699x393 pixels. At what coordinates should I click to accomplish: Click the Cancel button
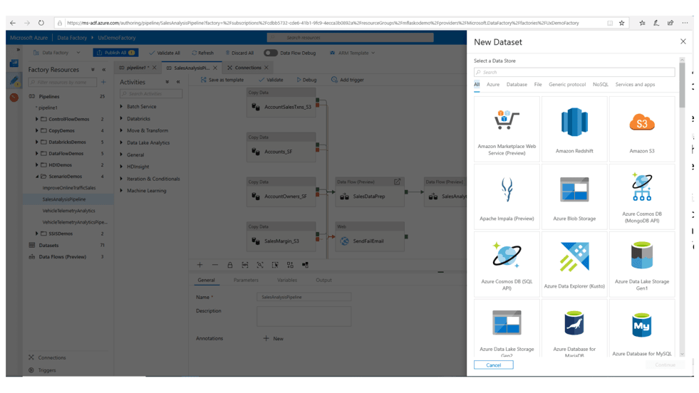point(494,365)
